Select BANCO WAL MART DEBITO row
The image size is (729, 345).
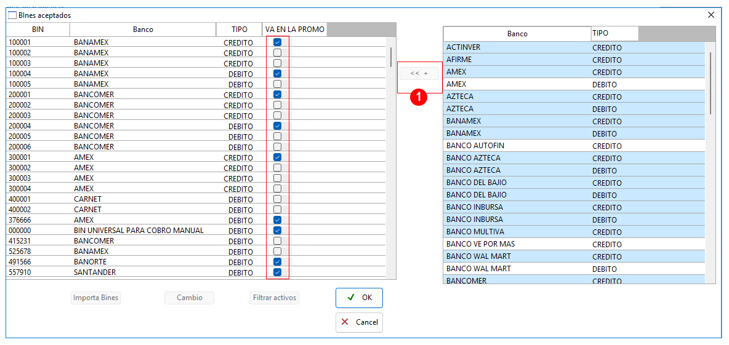[574, 268]
